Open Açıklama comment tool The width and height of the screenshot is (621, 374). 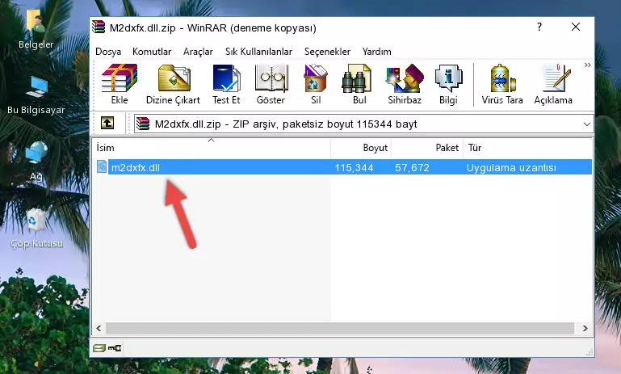point(553,84)
